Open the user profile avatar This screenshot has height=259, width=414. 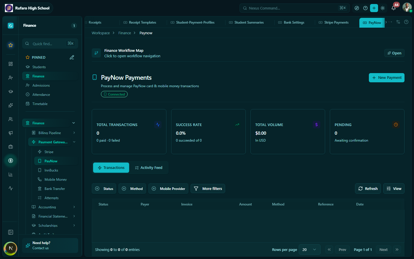click(407, 7)
